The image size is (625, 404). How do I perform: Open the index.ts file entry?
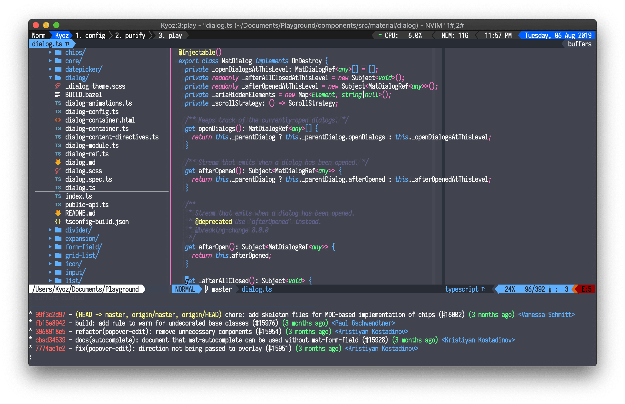[78, 196]
